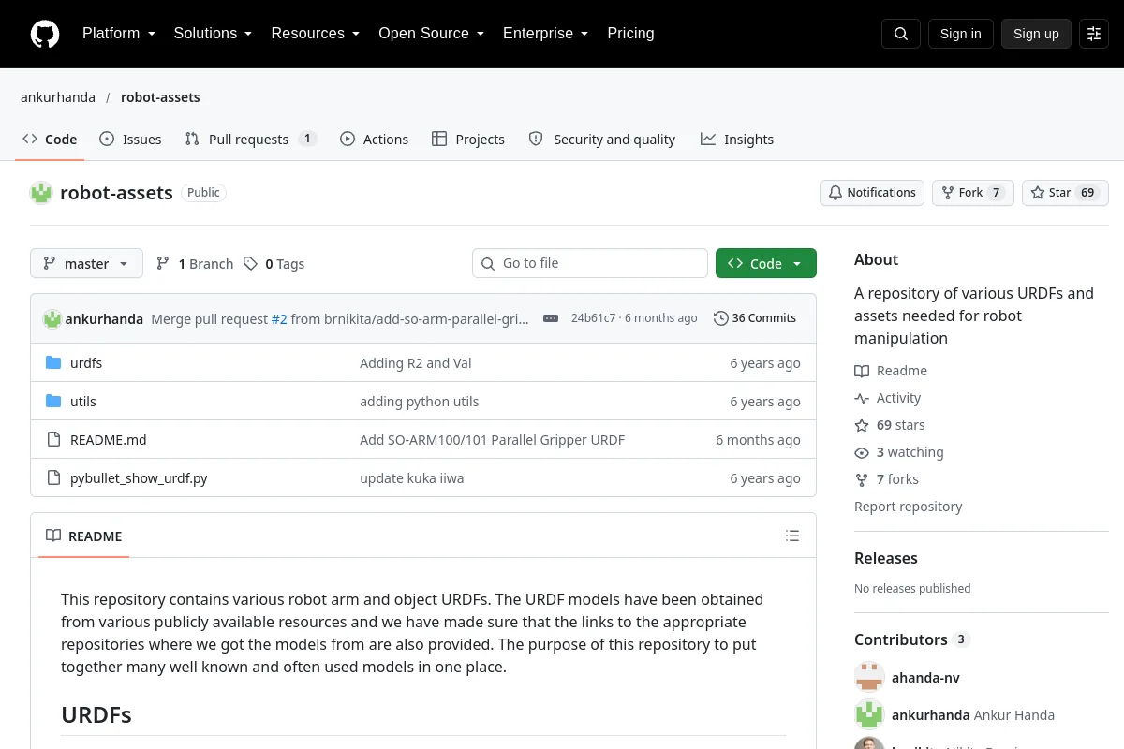Expand commit message ellipsis icon
Screen dimensions: 1124x749
(x=551, y=318)
